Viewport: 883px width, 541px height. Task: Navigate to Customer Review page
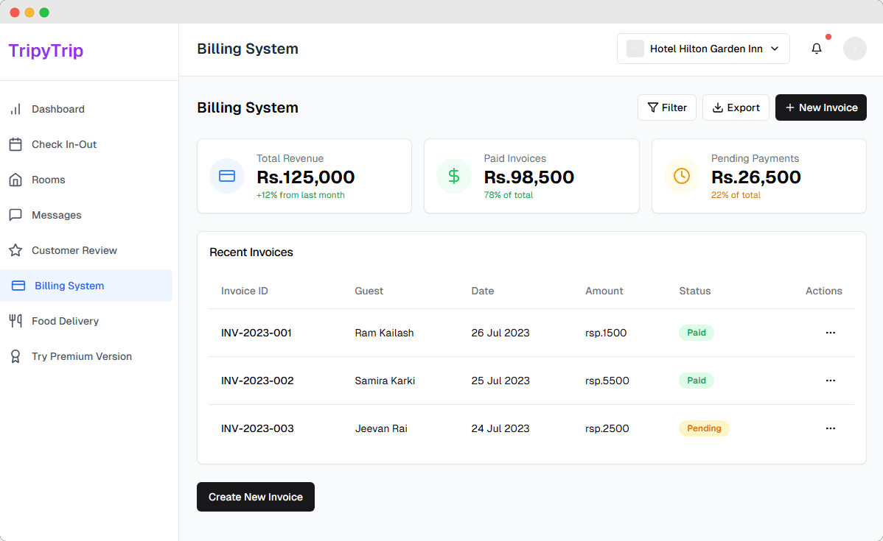[x=74, y=250]
